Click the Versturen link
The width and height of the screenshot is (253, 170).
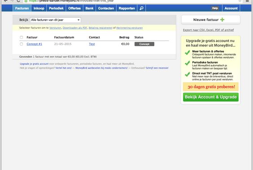click(x=55, y=28)
